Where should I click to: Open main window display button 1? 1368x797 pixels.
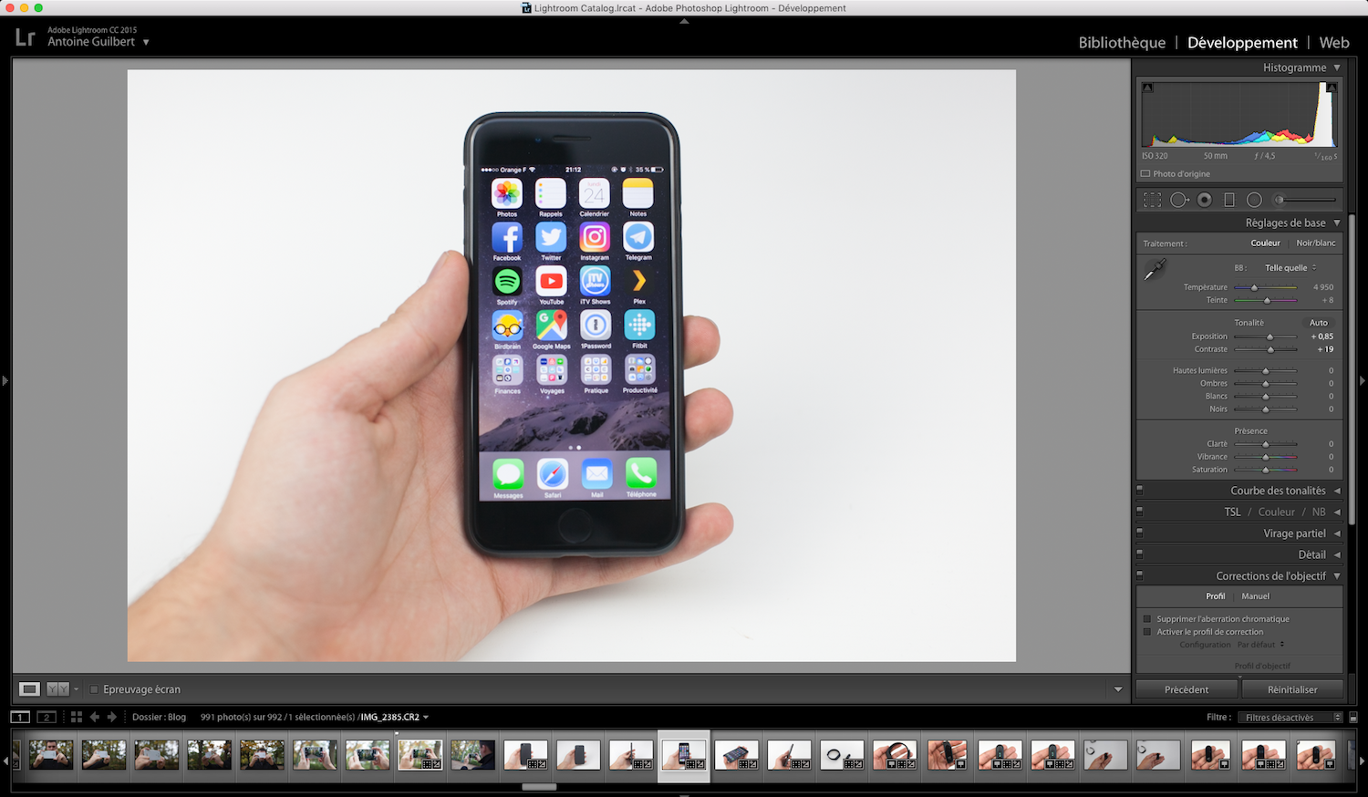point(20,717)
